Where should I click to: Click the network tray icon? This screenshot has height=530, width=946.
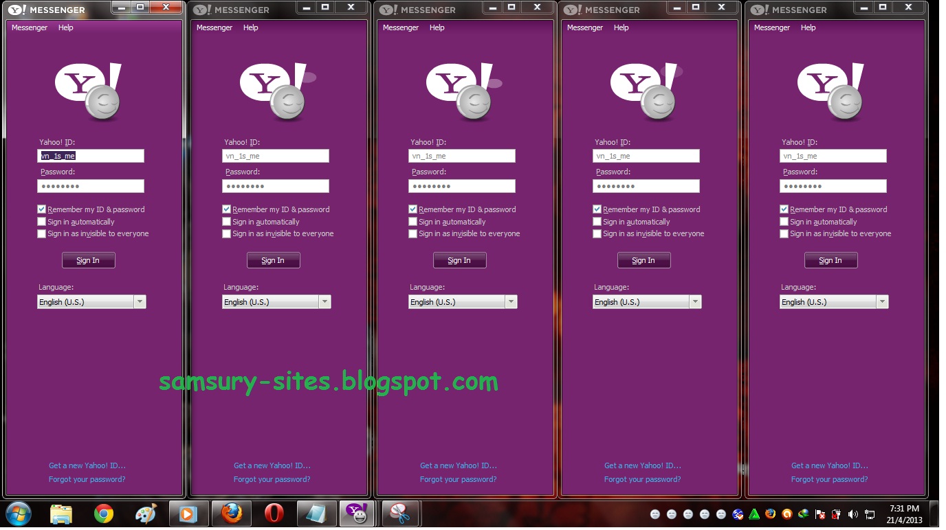[870, 514]
